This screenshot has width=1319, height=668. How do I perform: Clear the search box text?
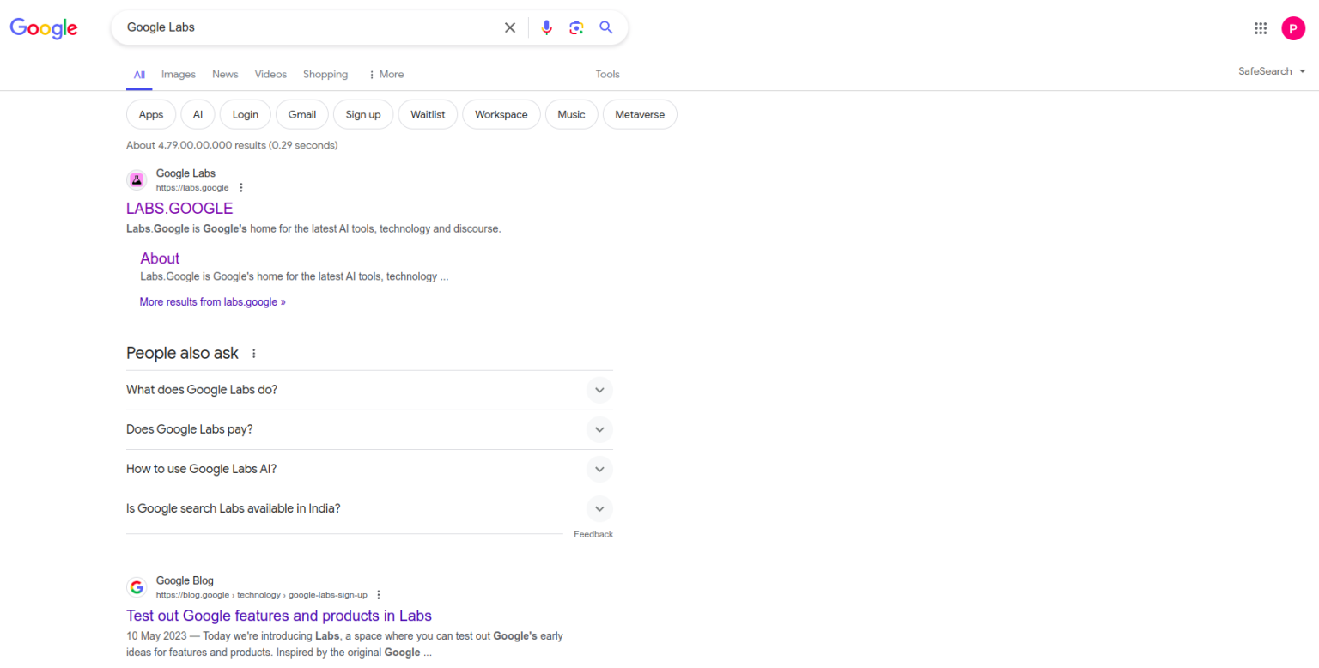pos(510,27)
